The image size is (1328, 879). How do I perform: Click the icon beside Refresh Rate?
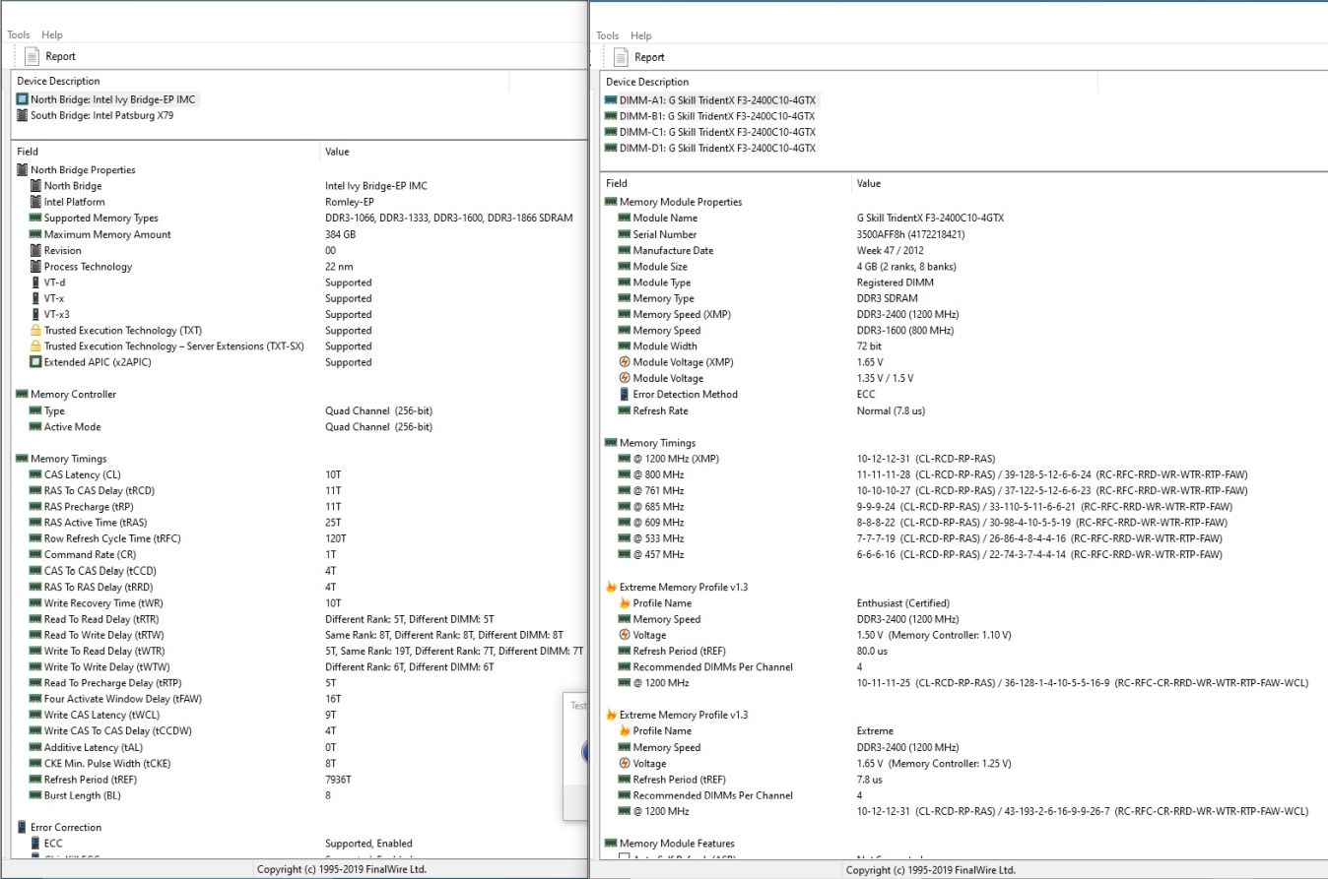click(x=625, y=410)
